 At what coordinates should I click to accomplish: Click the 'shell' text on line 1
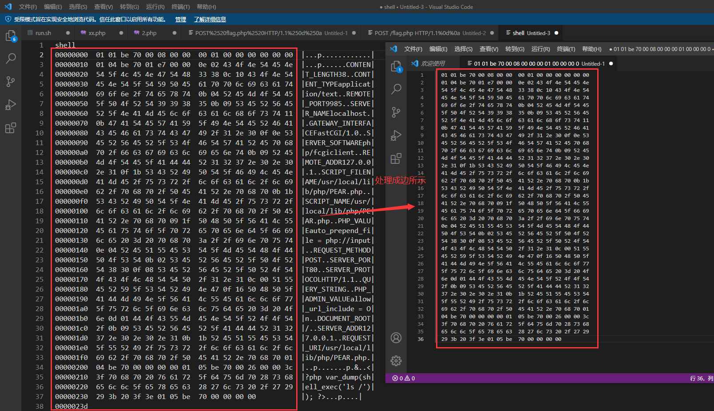point(65,45)
